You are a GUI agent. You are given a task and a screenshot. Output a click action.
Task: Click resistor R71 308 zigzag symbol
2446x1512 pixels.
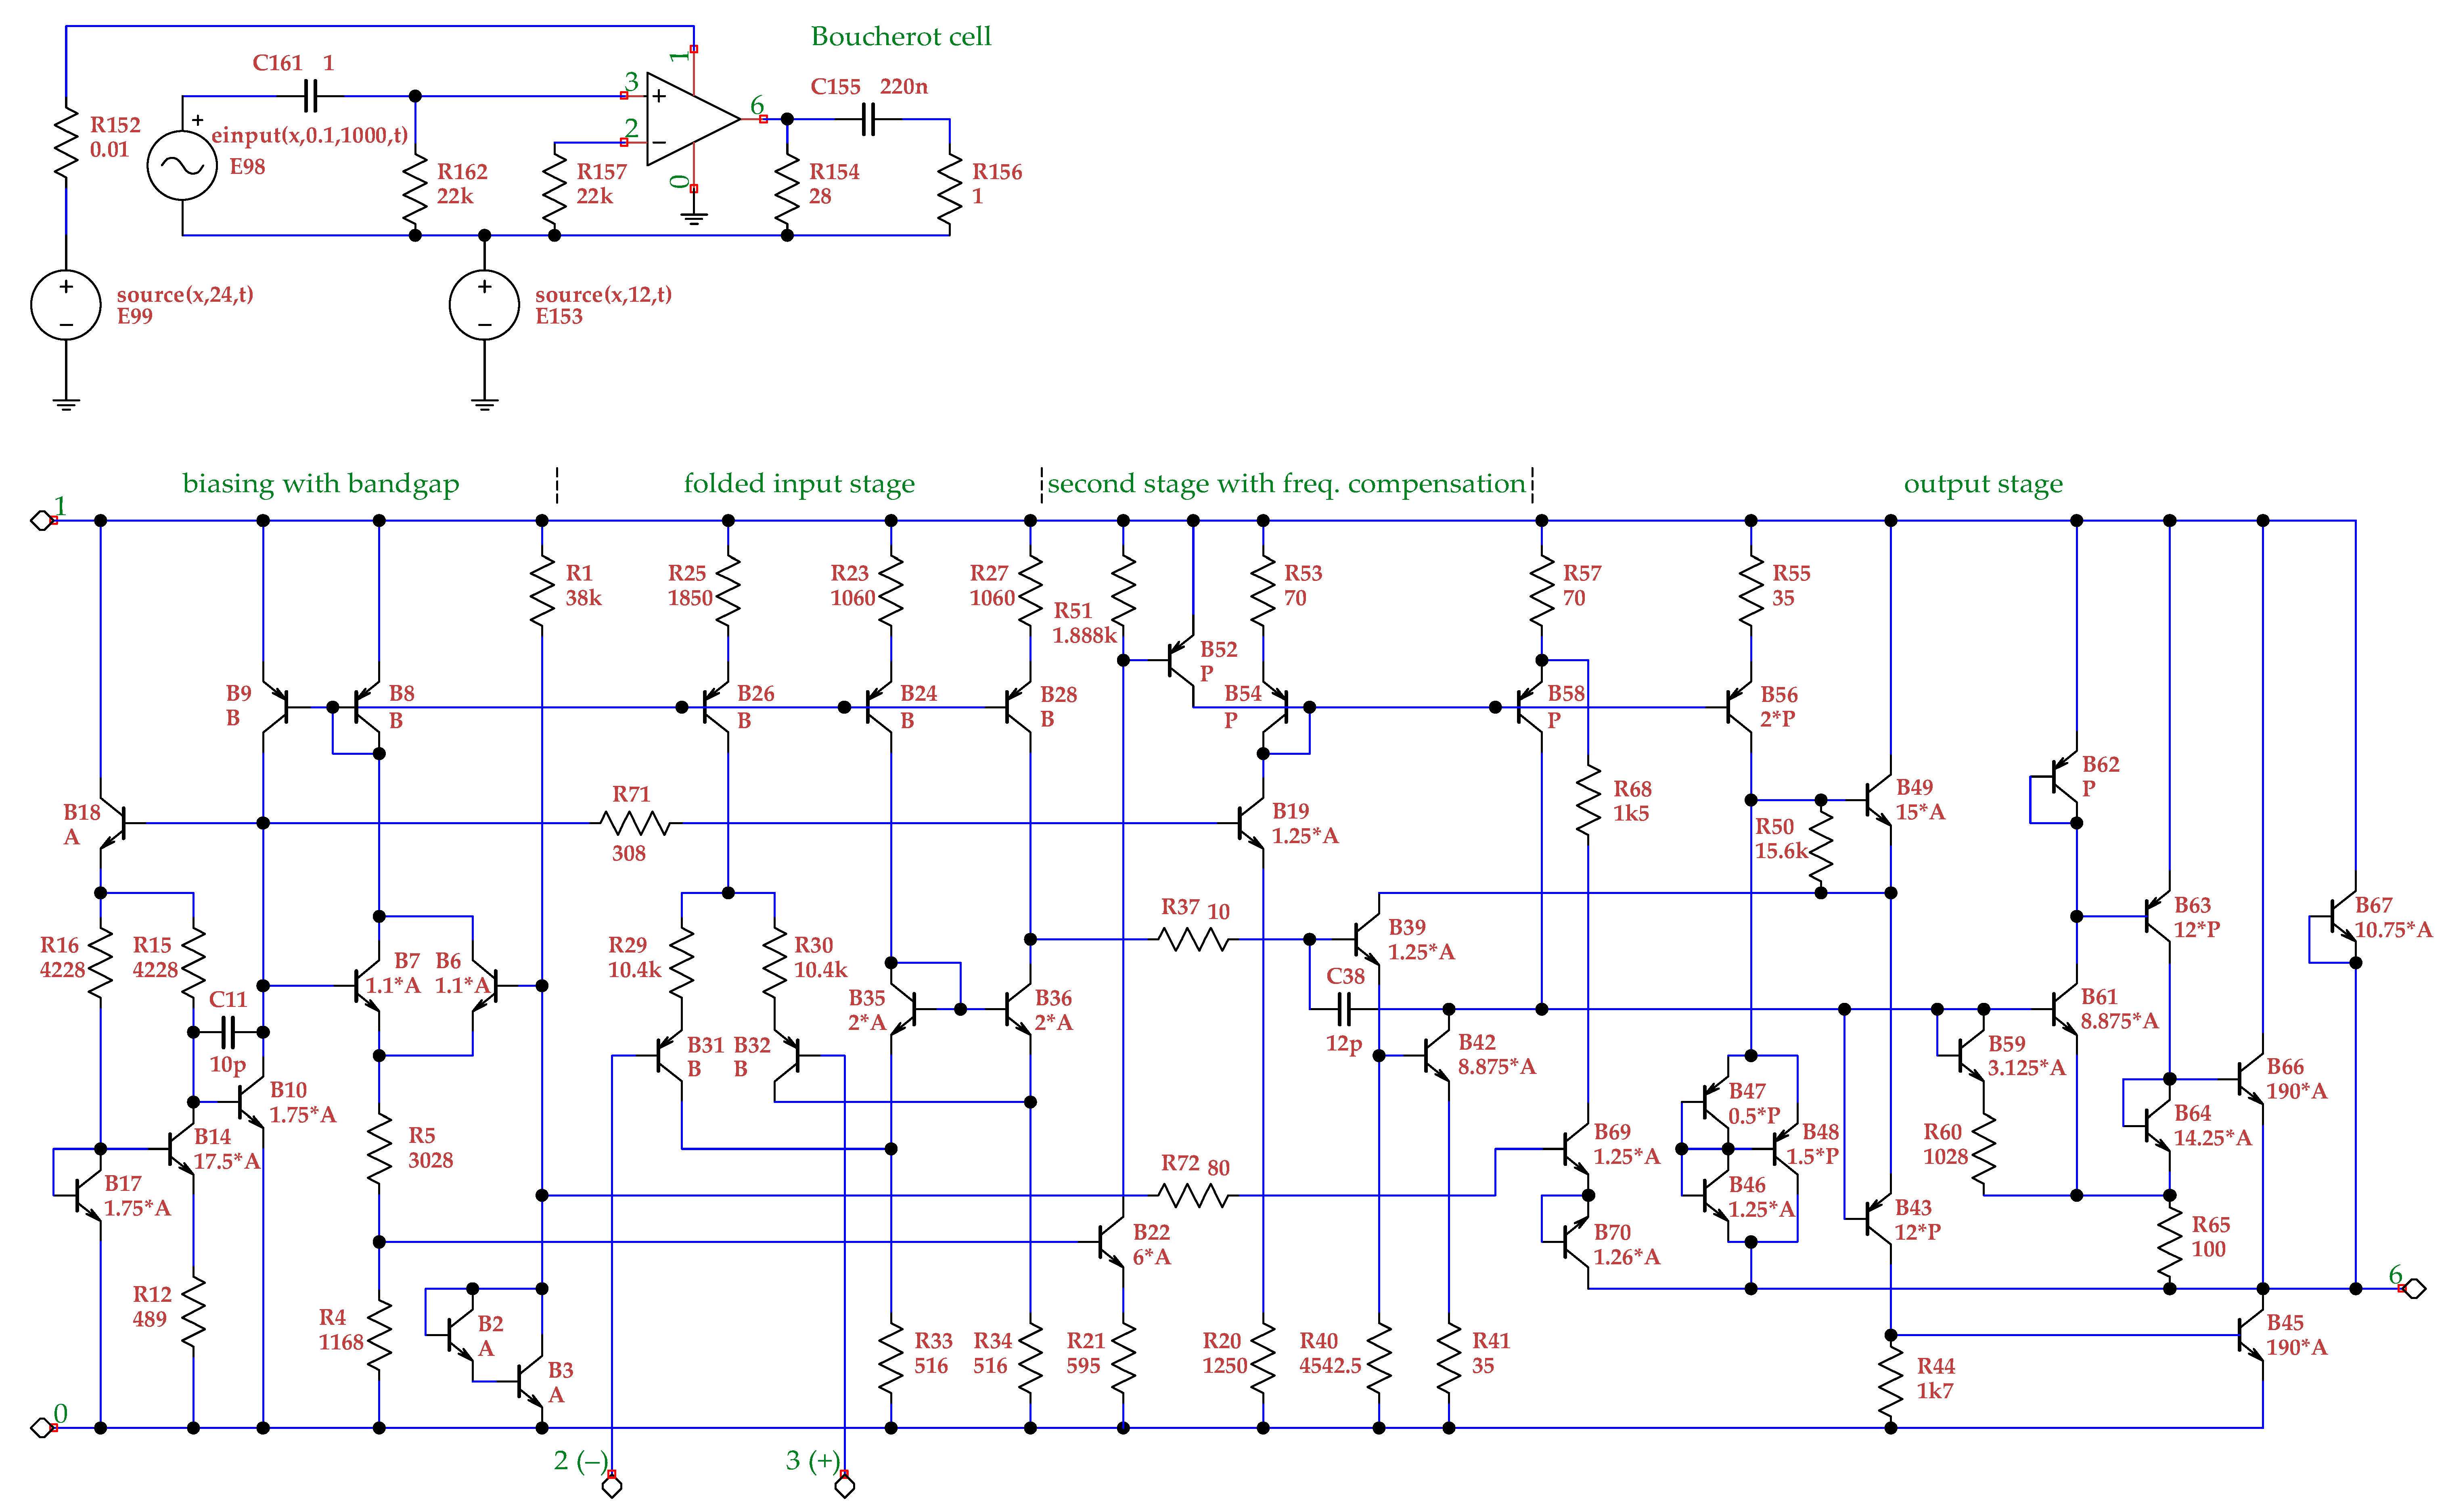(635, 823)
